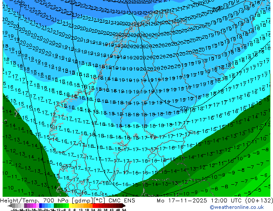
Task: Click the "(00+132)" forecast offset text
Action: pos(259,201)
